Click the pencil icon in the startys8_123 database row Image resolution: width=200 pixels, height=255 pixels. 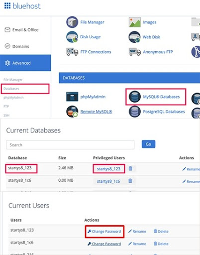[184, 169]
